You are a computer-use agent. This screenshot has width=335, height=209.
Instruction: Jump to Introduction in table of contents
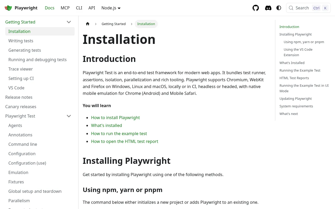[x=289, y=27]
